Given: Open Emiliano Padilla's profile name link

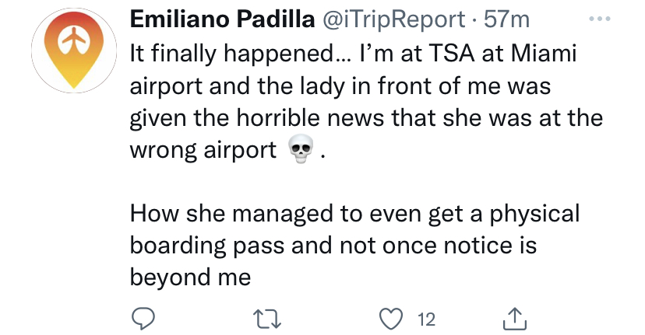Looking at the screenshot, I should pyautogui.click(x=222, y=19).
